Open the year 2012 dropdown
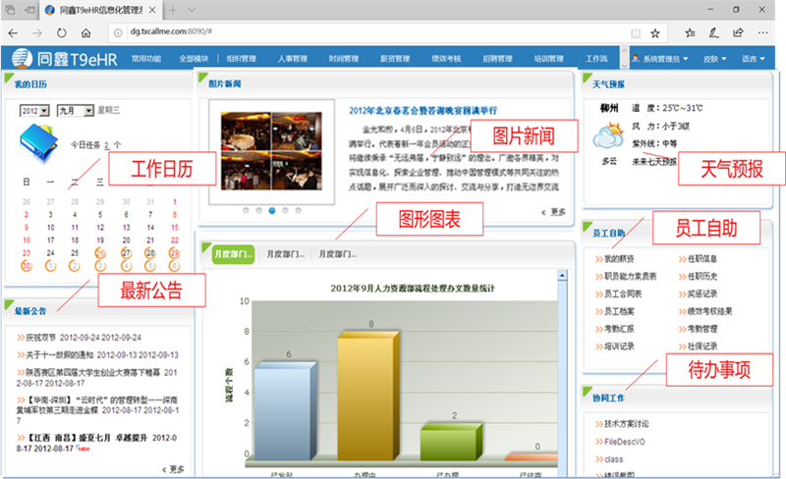Viewport: 786px width, 479px height. (33, 111)
